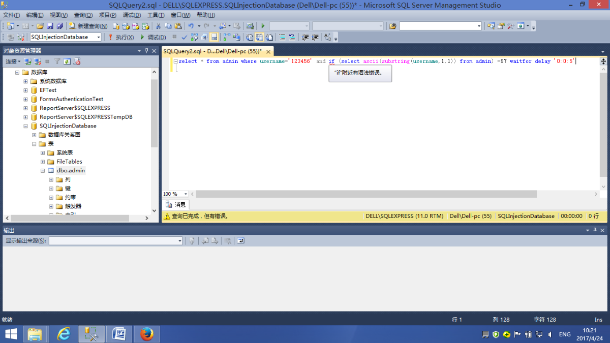Click the 新建查询(N) button
This screenshot has height=343, width=610.
(88, 25)
